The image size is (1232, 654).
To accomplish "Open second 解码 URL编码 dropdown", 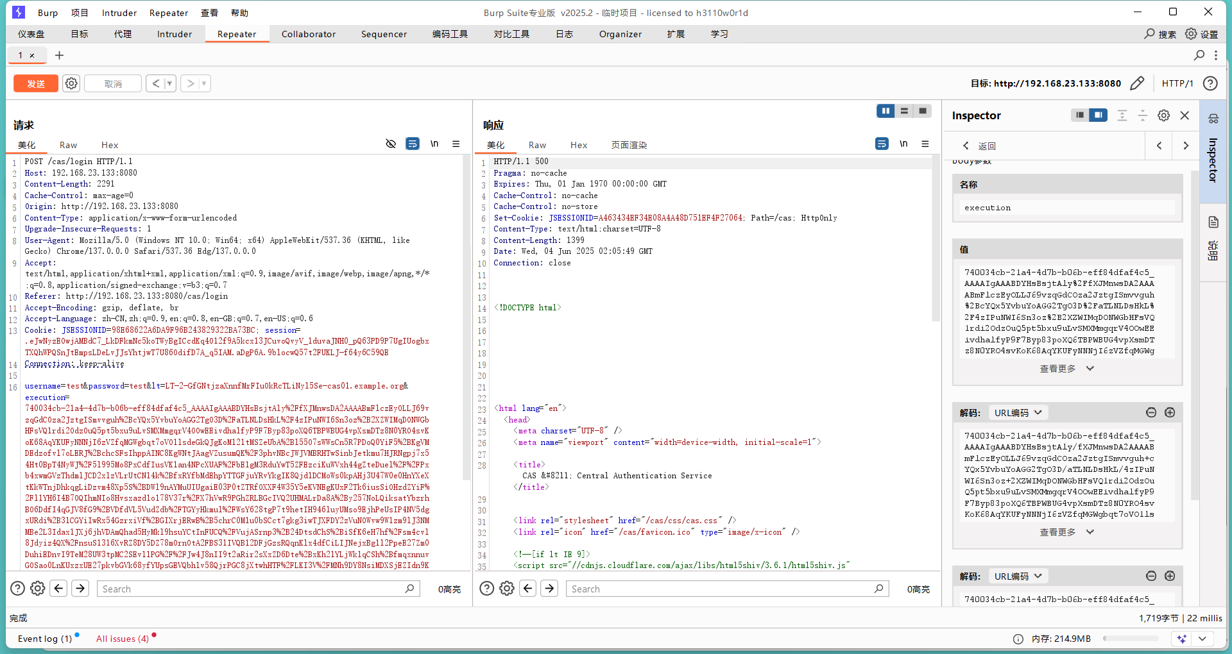I will coord(1018,576).
